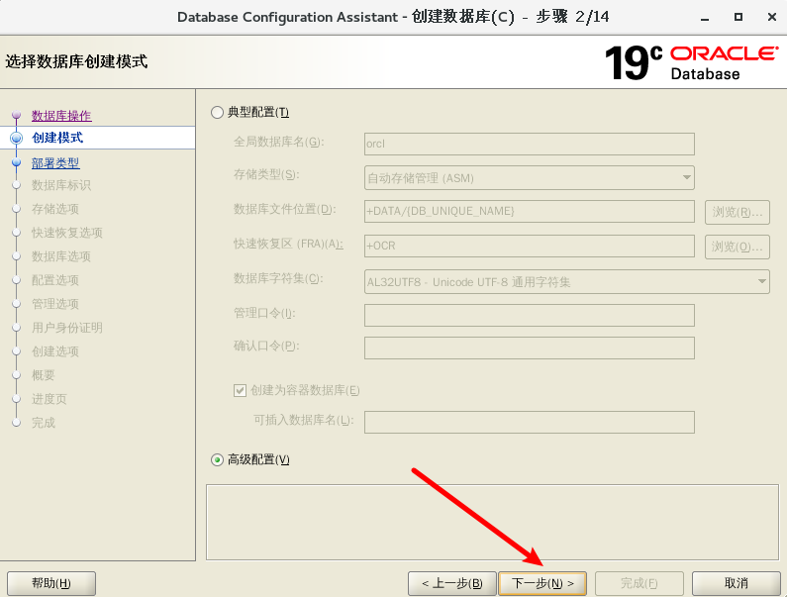Expand the 数据库字符集 dropdown
Viewport: 787px width, 597px height.
(567, 282)
